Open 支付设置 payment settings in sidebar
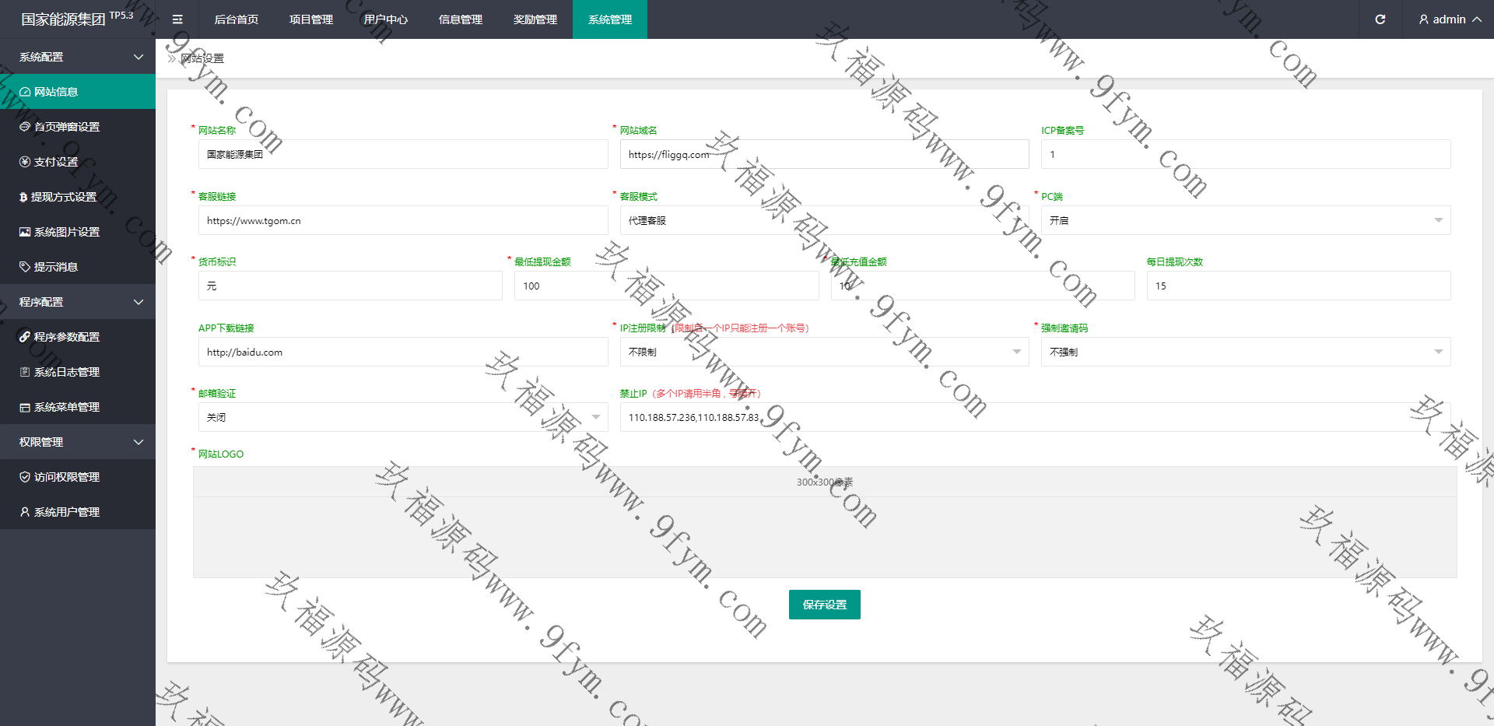 click(56, 162)
